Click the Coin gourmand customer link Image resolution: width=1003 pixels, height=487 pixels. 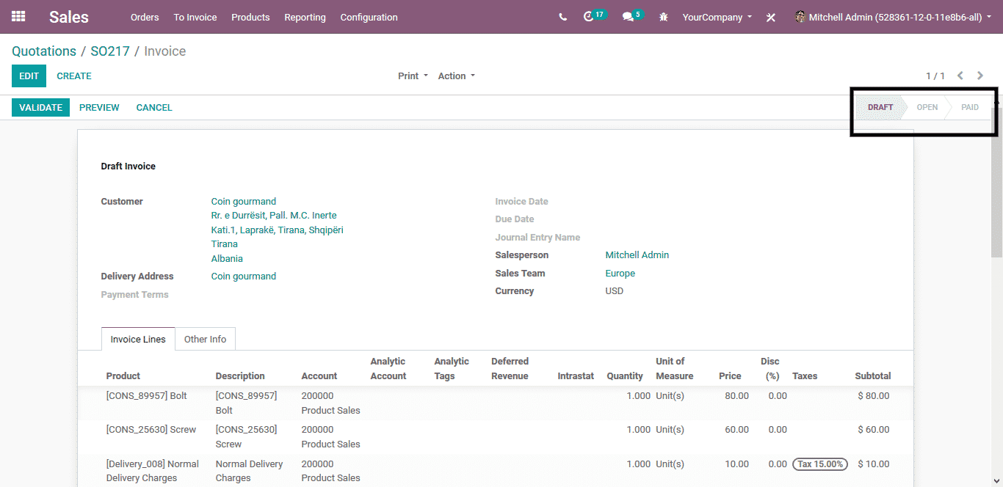244,201
